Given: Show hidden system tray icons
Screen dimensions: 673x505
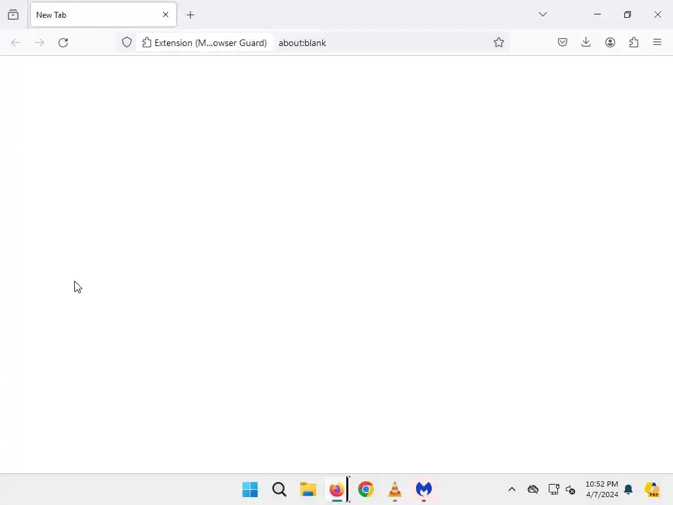Looking at the screenshot, I should point(512,489).
